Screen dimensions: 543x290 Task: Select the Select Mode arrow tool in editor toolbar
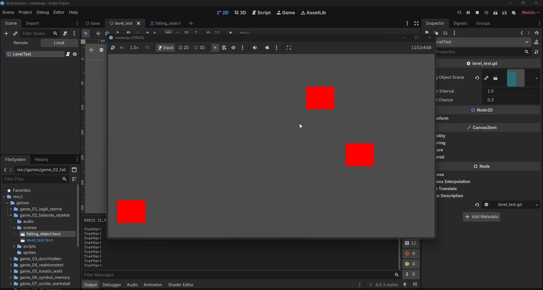85,33
